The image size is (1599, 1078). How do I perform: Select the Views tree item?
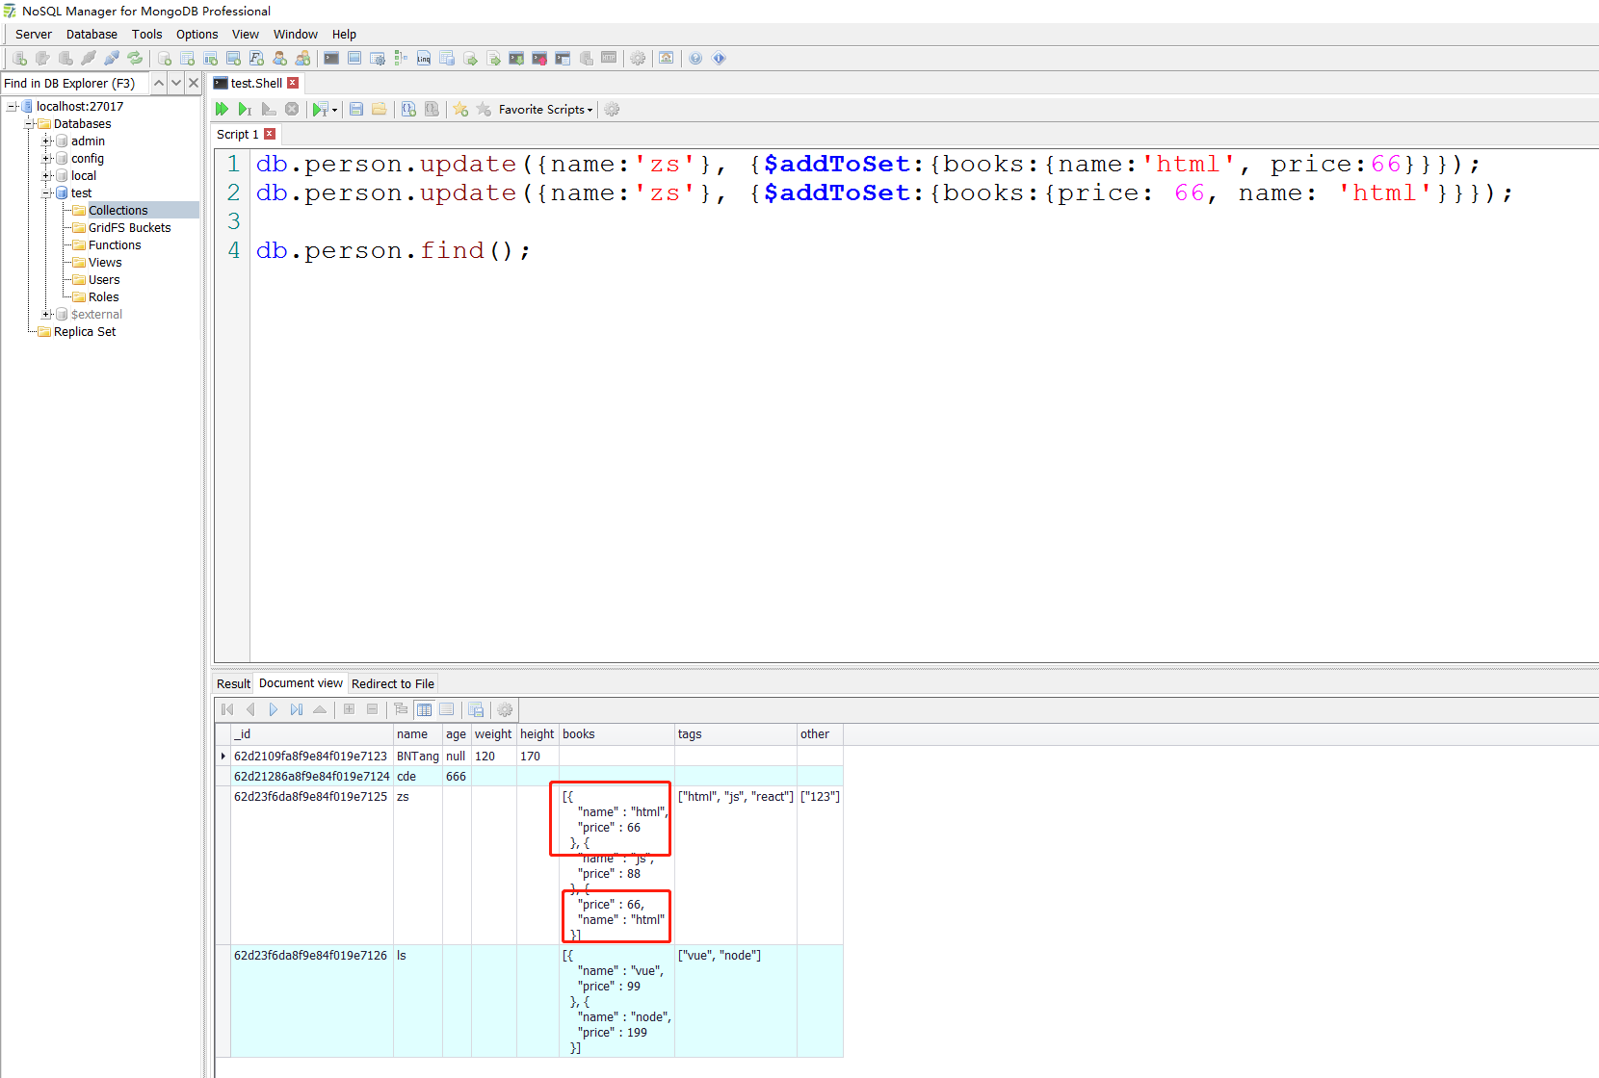105,263
